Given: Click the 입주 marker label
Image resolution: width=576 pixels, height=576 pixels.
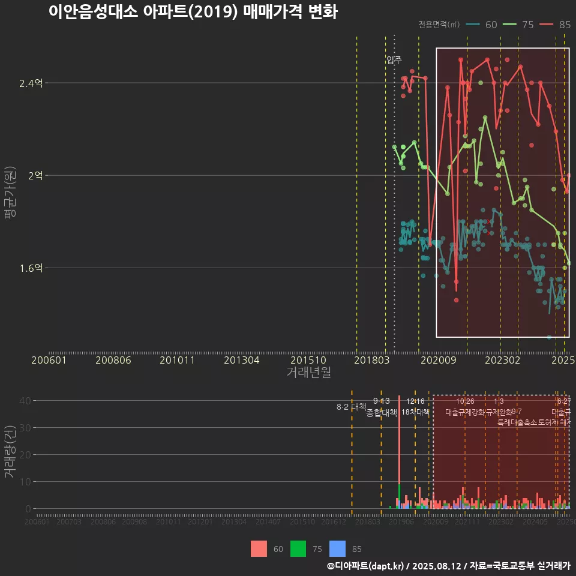Looking at the screenshot, I should click(x=394, y=60).
